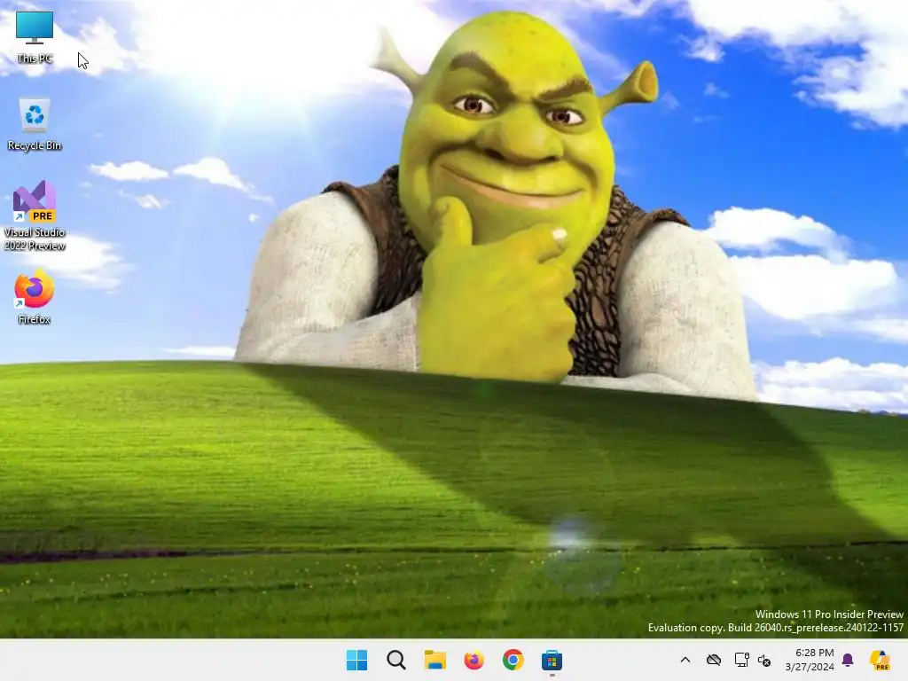The width and height of the screenshot is (908, 681).
Task: Launch Firefox from the taskbar
Action: coord(474,660)
